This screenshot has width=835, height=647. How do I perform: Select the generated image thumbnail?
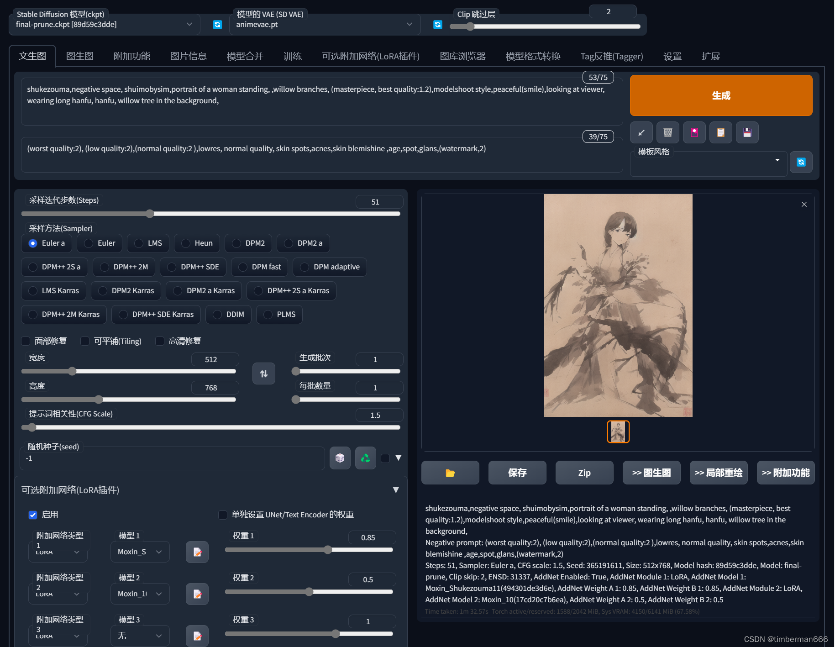click(x=618, y=431)
